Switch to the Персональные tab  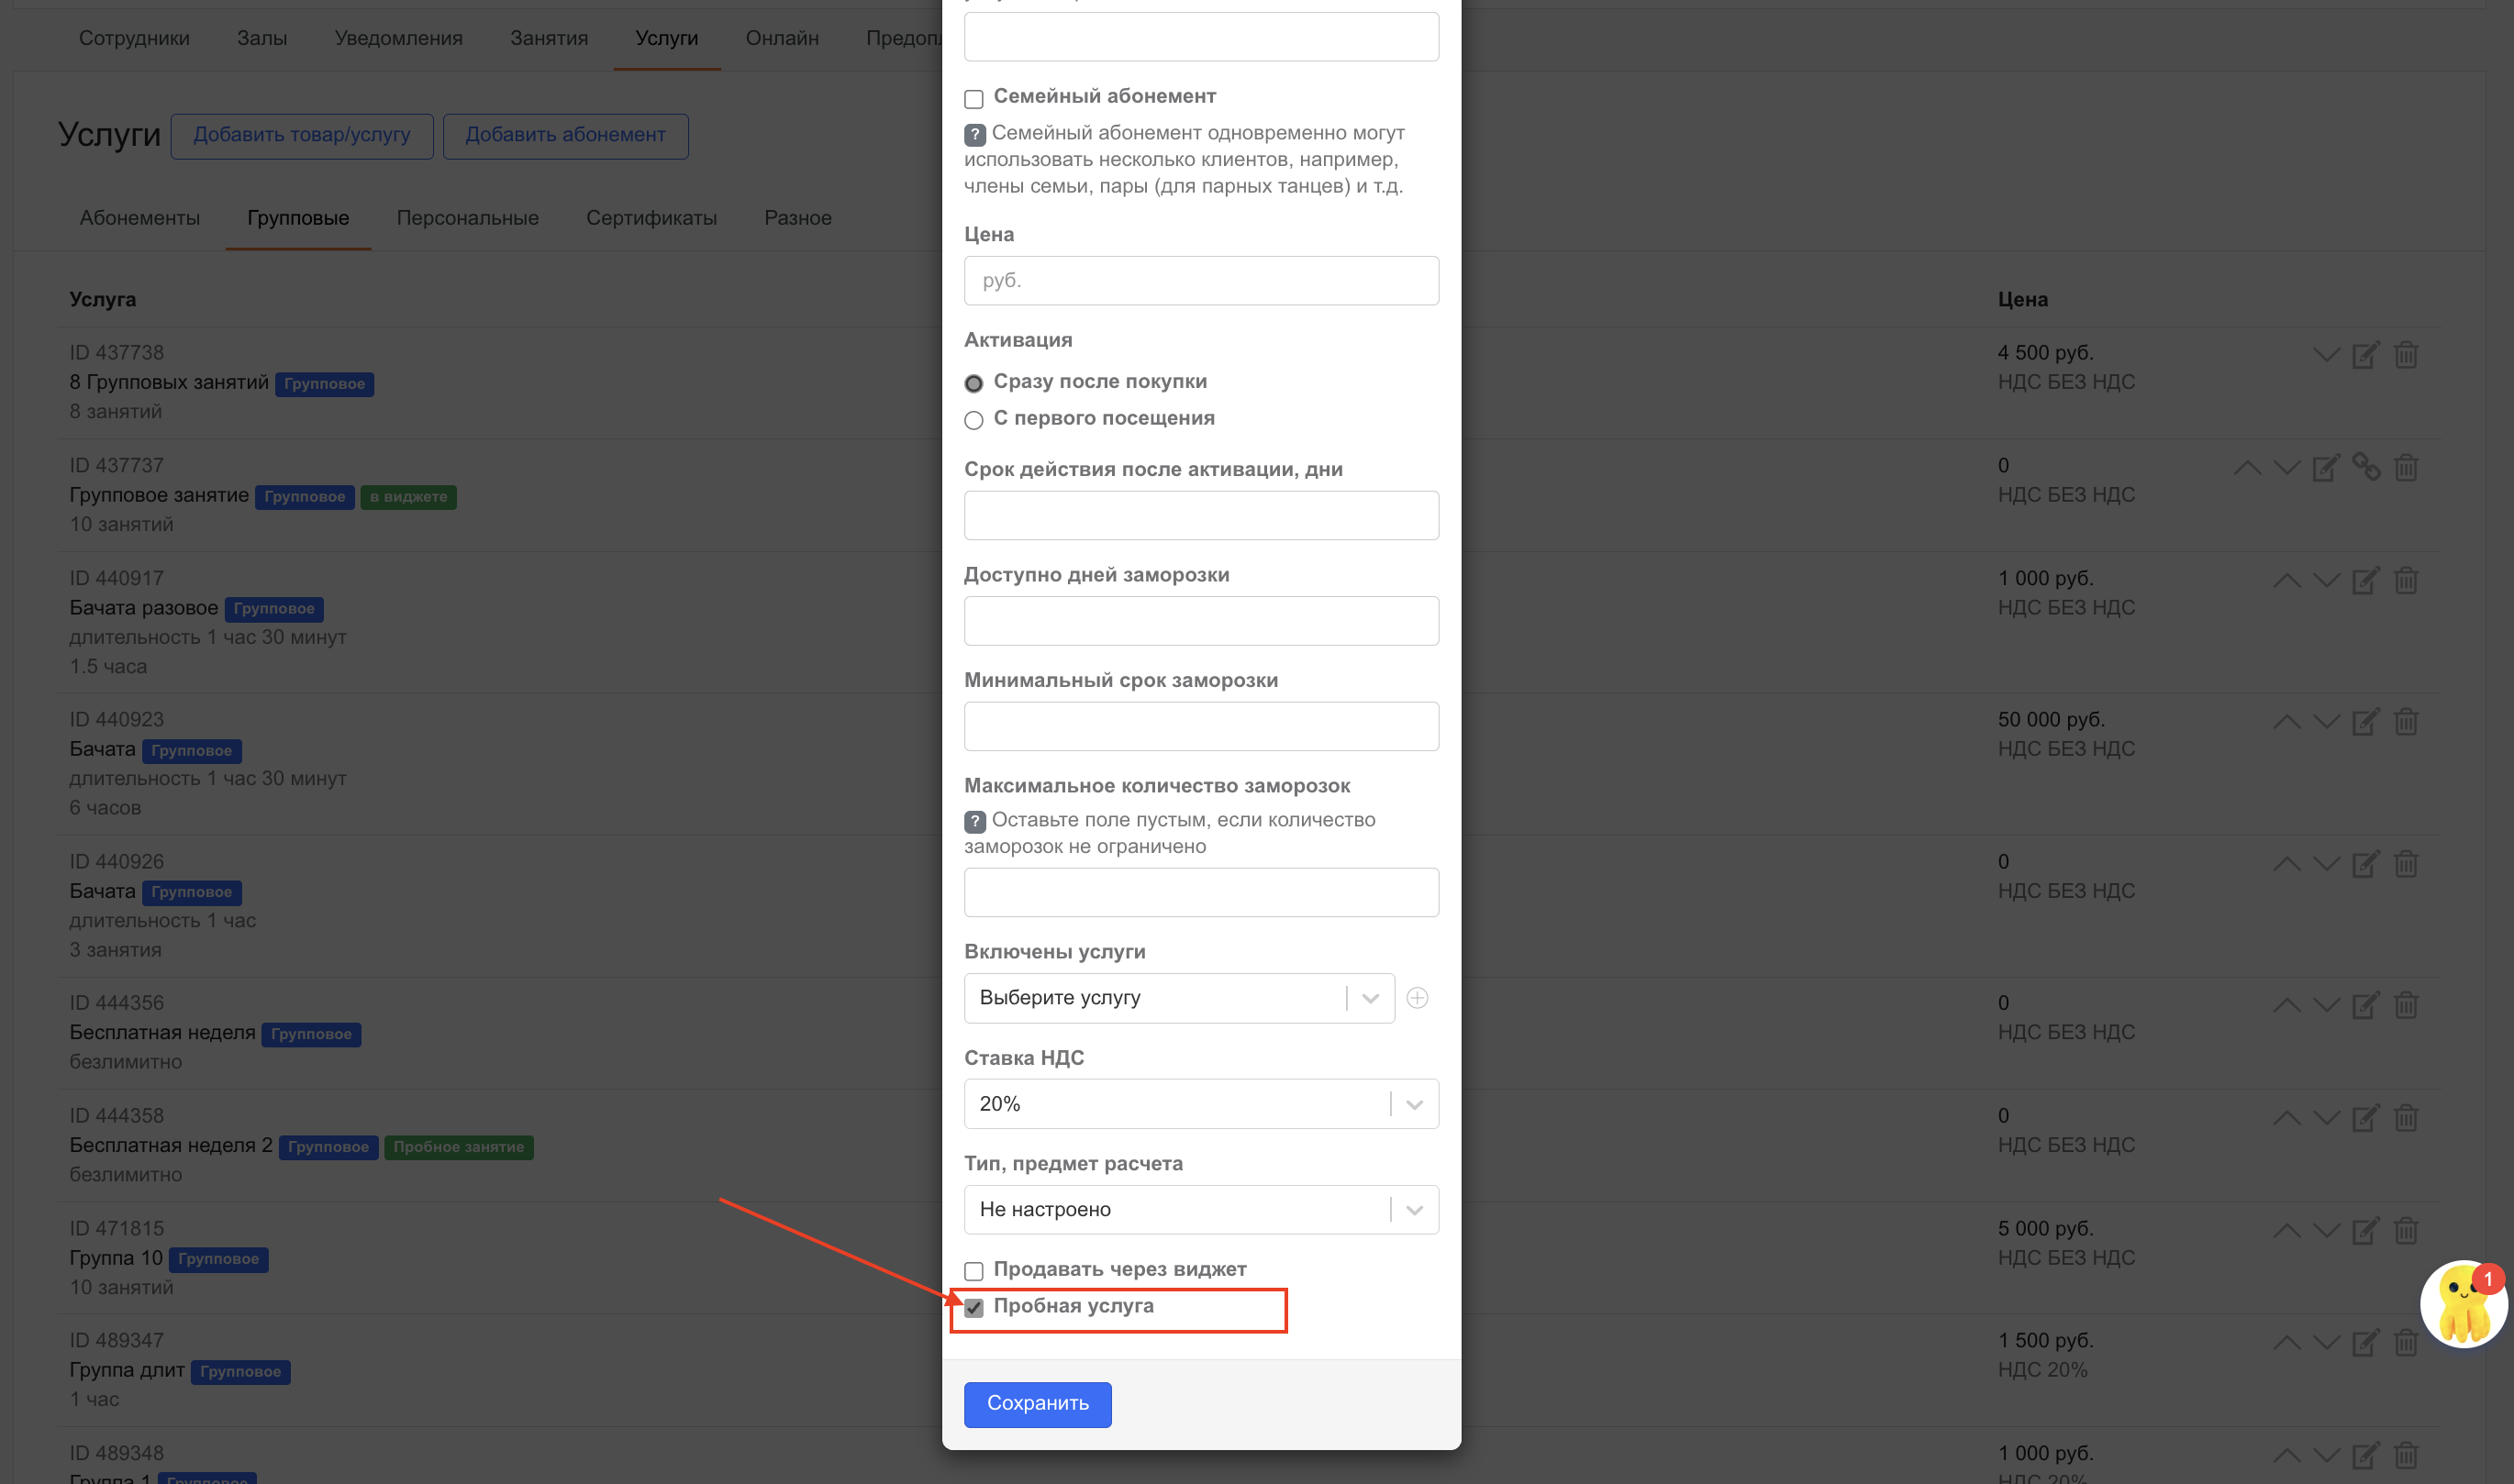tap(467, 218)
